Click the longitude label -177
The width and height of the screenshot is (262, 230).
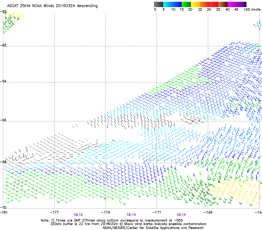tap(54, 212)
